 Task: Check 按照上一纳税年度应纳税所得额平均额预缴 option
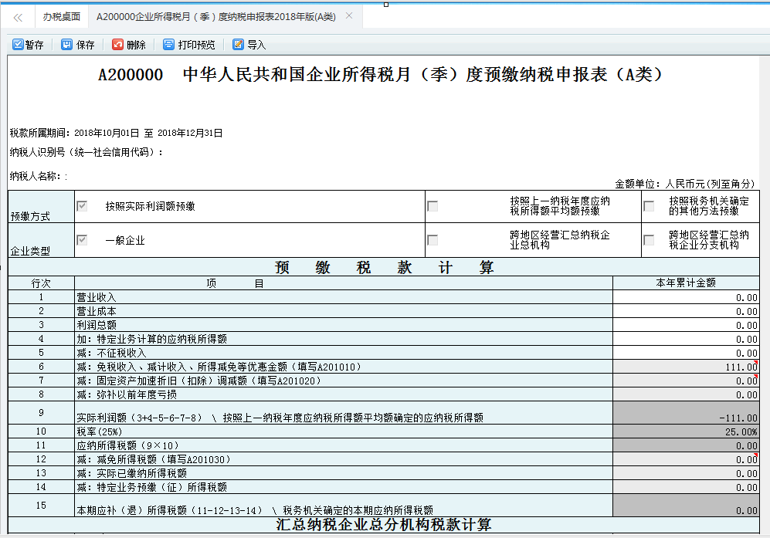pyautogui.click(x=432, y=205)
